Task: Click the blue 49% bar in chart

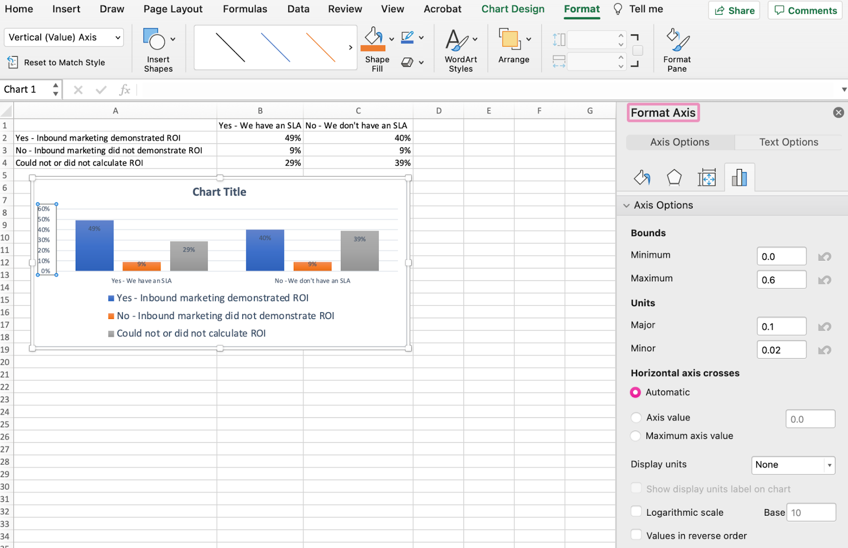Action: tap(94, 246)
